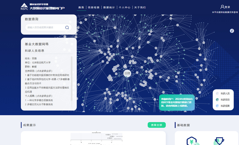Click 点击查看全部 next to 主持项目
This screenshot has width=239, height=145.
point(46,71)
